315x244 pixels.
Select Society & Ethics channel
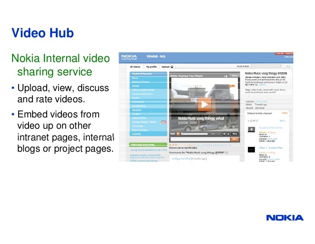(x=139, y=118)
